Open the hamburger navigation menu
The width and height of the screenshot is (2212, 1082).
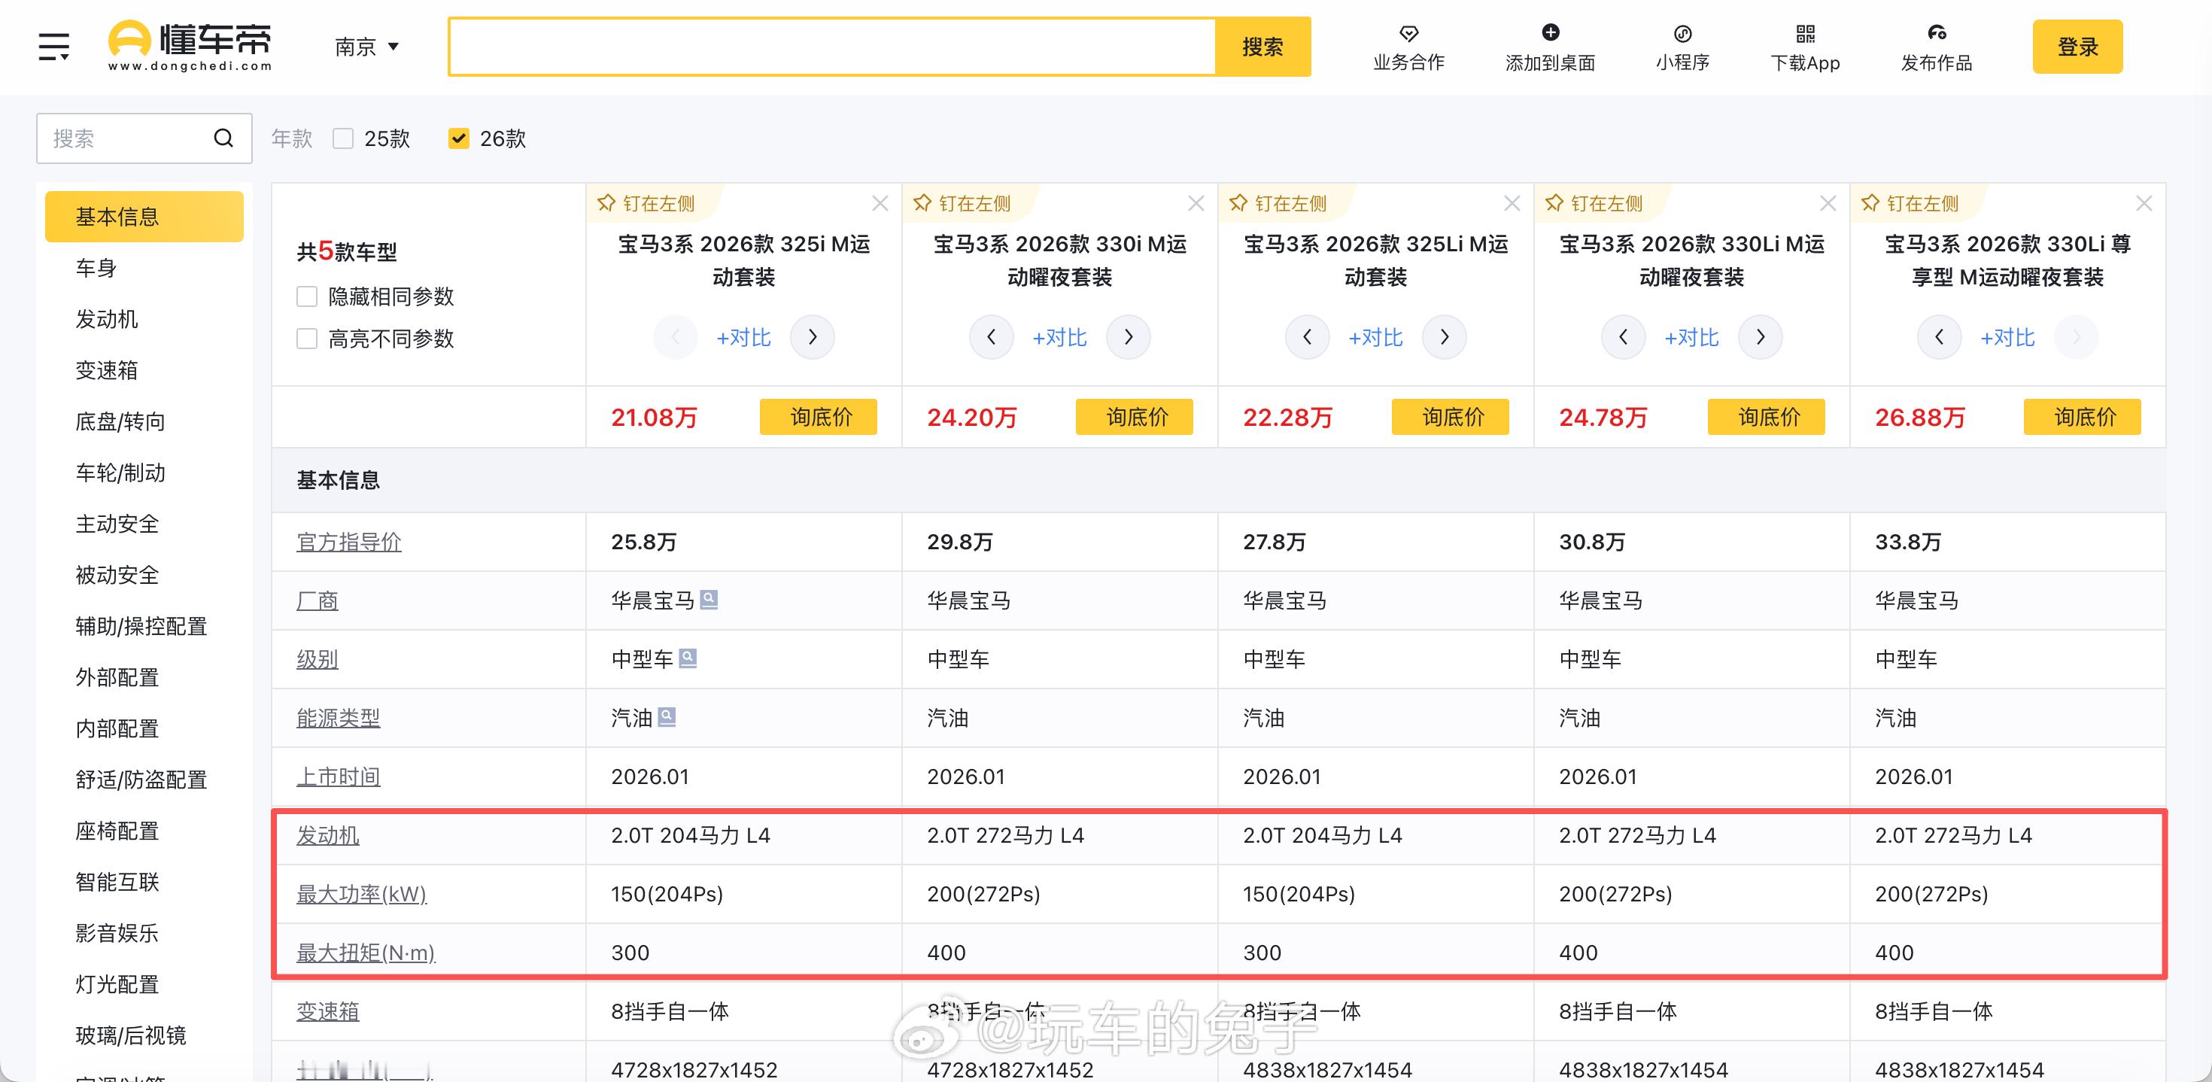click(x=53, y=47)
